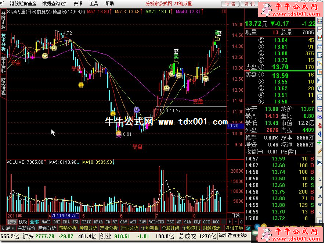
Task: Click the grid table icon on right toolbar
Action: pyautogui.click(x=320, y=21)
